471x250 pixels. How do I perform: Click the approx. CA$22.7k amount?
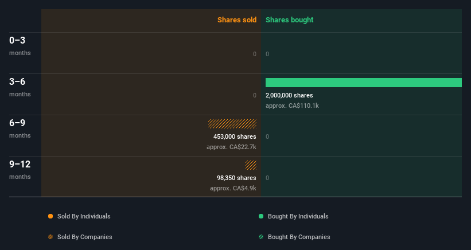(x=231, y=147)
